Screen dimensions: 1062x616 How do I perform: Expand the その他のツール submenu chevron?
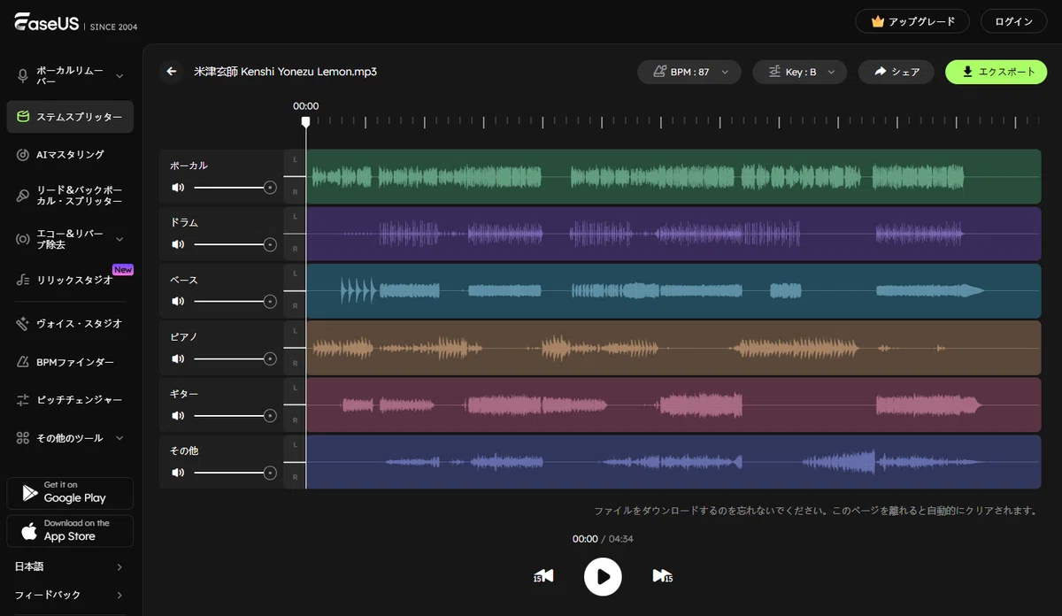[119, 438]
